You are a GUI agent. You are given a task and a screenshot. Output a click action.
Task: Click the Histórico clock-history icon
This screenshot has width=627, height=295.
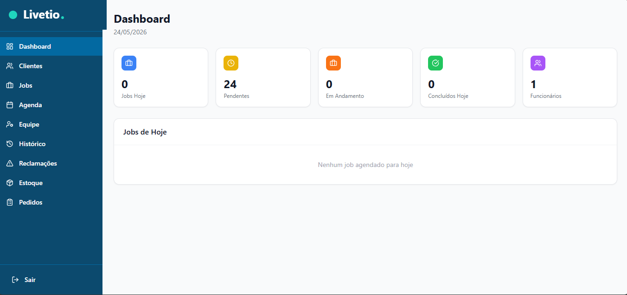coord(10,144)
